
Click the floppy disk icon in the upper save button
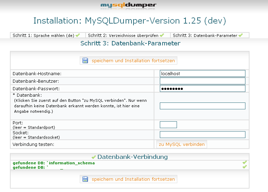pyautogui.click(x=85, y=60)
